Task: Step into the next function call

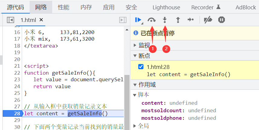Action: click(165, 20)
